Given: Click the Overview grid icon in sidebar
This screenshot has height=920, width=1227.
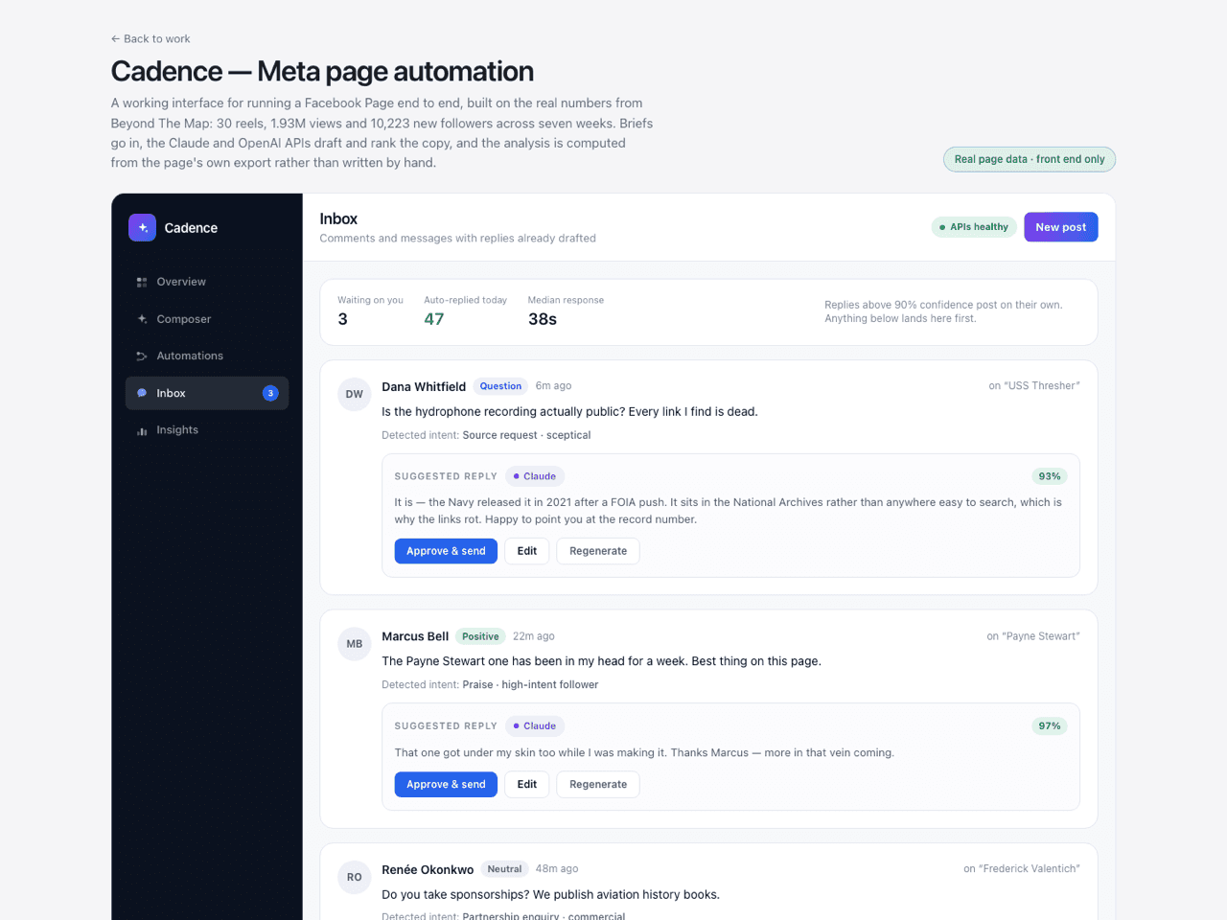Looking at the screenshot, I should click(x=142, y=282).
